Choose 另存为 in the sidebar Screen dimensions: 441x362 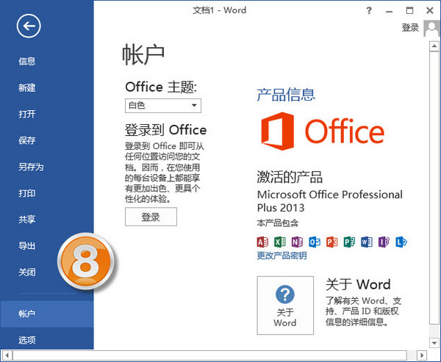coord(31,167)
